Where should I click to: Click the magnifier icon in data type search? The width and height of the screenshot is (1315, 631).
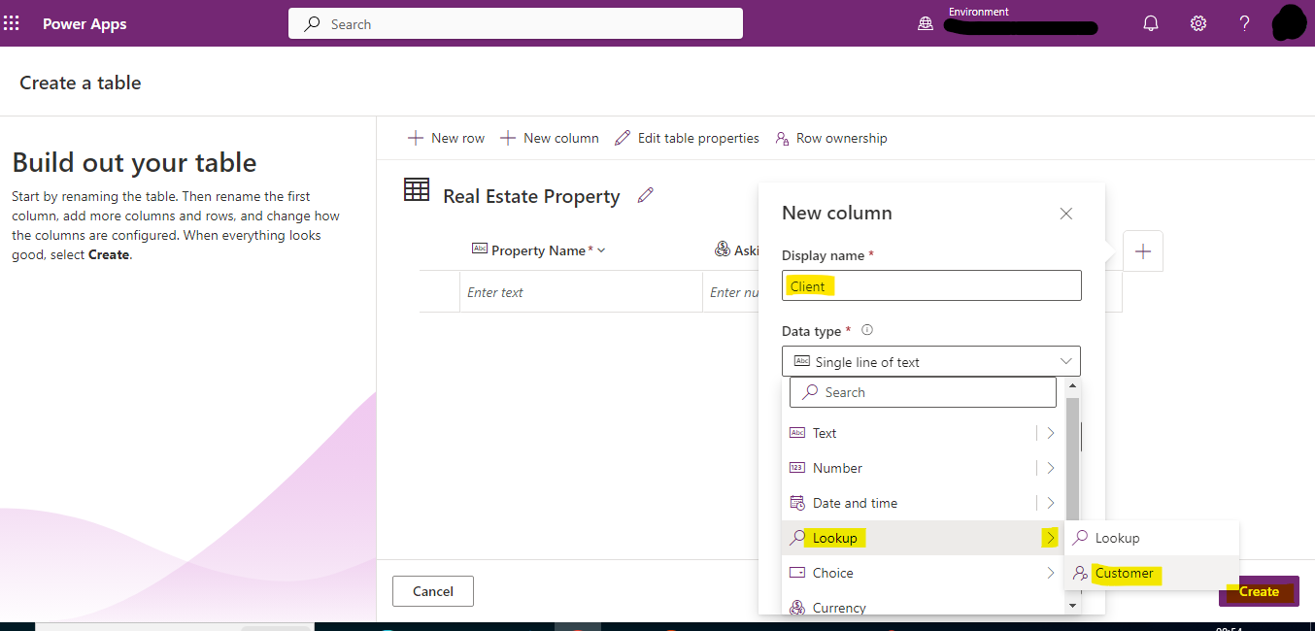pos(810,392)
